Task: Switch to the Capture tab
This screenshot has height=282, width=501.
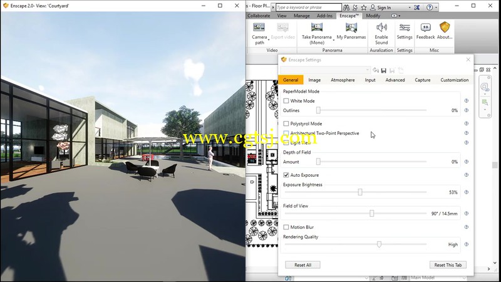Action: click(422, 80)
